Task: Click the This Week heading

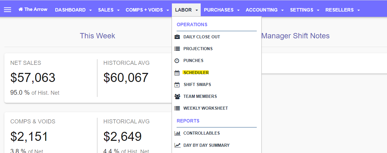Action: click(97, 36)
